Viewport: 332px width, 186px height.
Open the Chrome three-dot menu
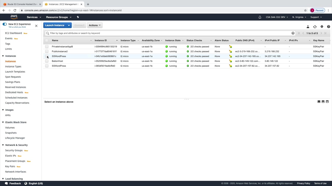(x=328, y=10)
